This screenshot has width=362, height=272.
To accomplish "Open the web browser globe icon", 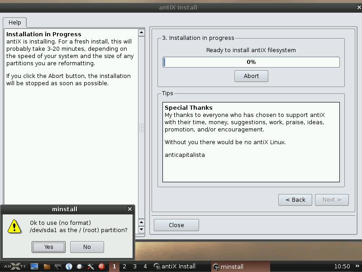I will click(x=69, y=267).
